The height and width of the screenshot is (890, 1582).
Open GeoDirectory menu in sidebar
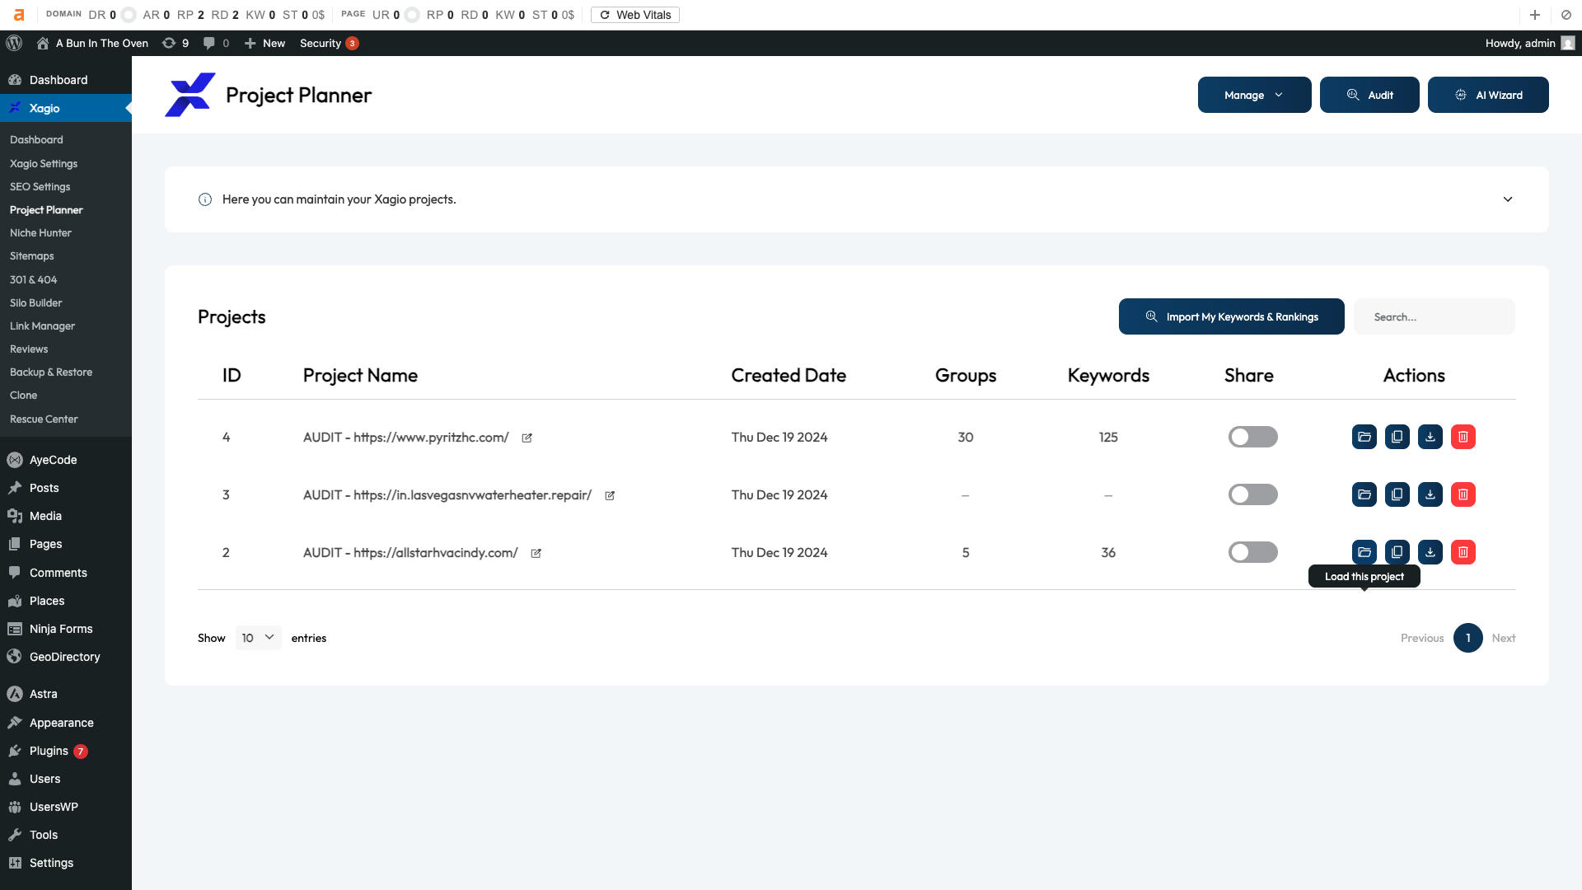point(66,657)
